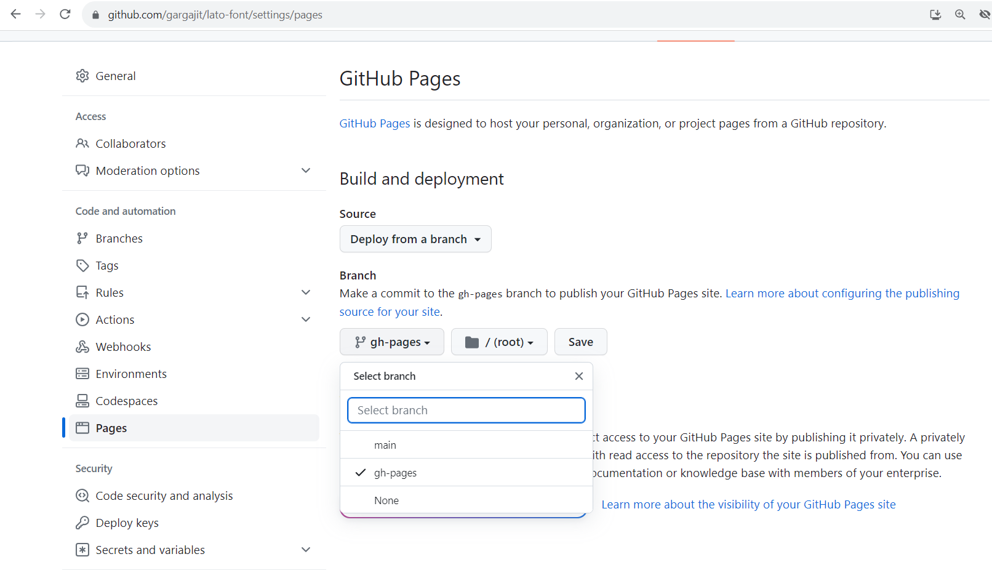The image size is (992, 570).
Task: Click the Save button
Action: tap(581, 342)
